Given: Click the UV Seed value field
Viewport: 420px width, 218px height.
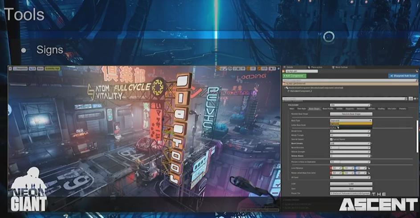Looking at the screenshot, I should (350, 178).
